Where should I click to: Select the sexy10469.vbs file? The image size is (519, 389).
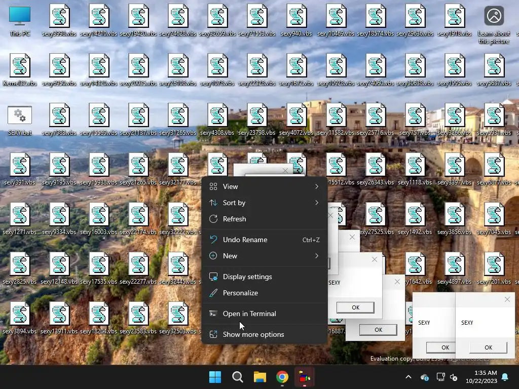[x=336, y=20]
